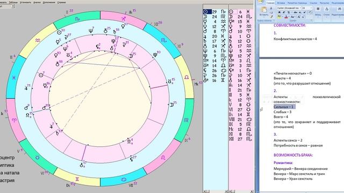Open the dropdown arrow under Вставить paste
The image size is (344, 193).
pos(264,17)
